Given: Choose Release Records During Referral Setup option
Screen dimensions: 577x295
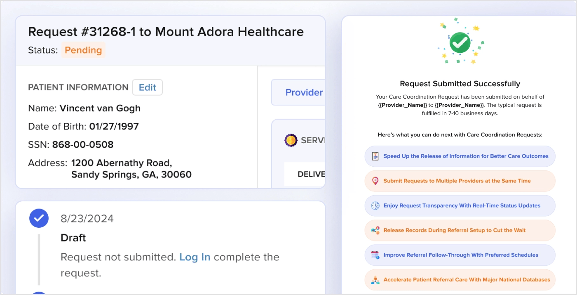Looking at the screenshot, I should click(x=454, y=231).
